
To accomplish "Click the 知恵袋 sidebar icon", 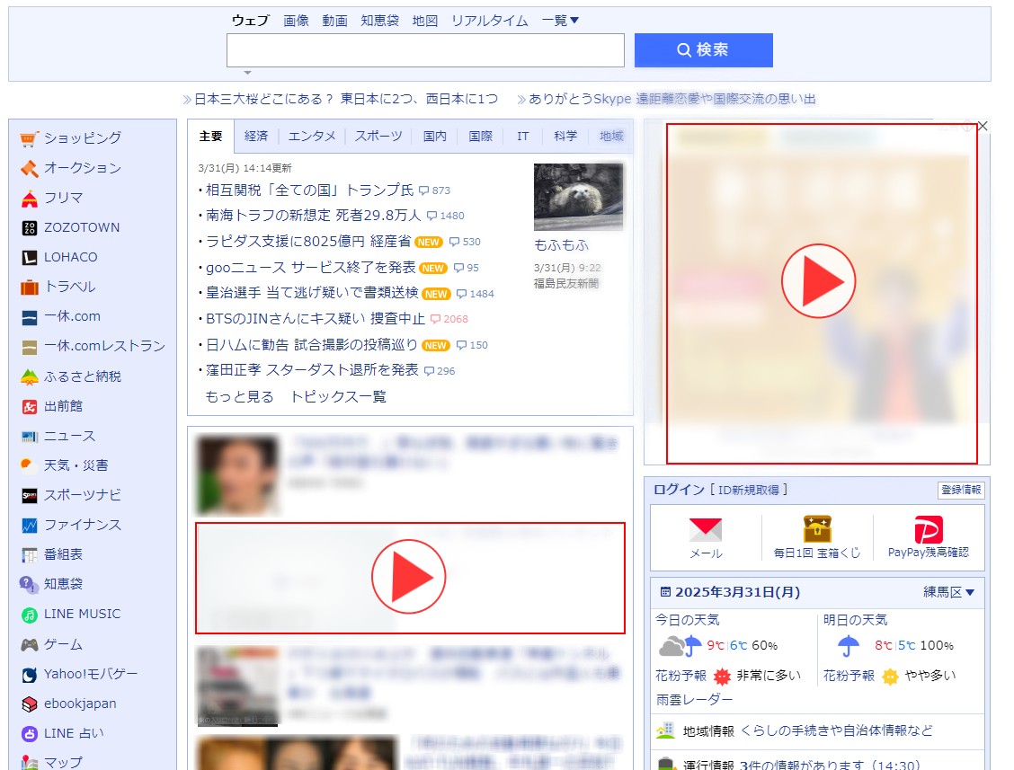I will (29, 584).
